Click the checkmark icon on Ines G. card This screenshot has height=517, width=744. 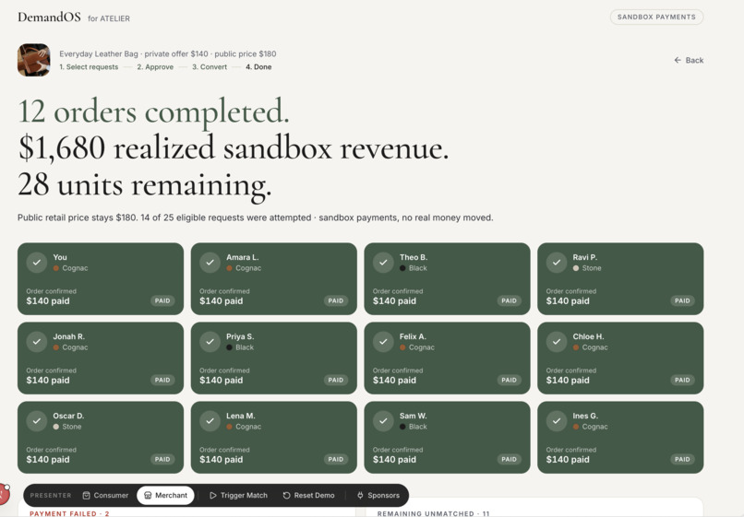point(557,420)
